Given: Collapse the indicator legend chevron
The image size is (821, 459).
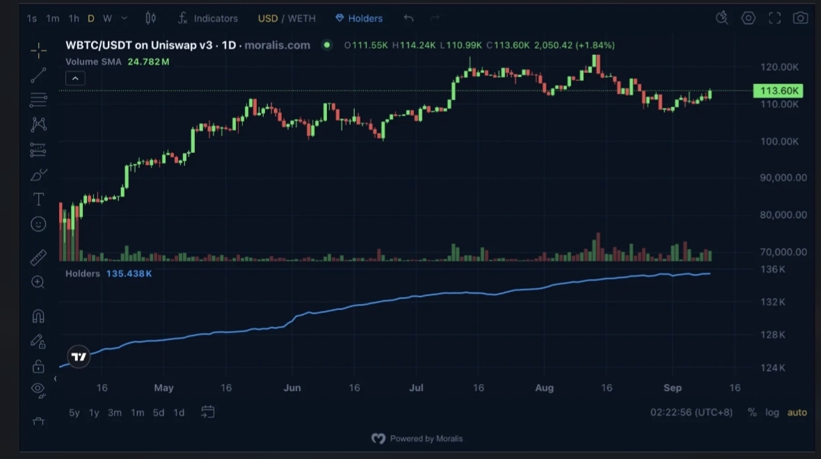Looking at the screenshot, I should pos(75,79).
